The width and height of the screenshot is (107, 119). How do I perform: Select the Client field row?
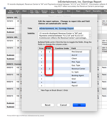coord(64,59)
